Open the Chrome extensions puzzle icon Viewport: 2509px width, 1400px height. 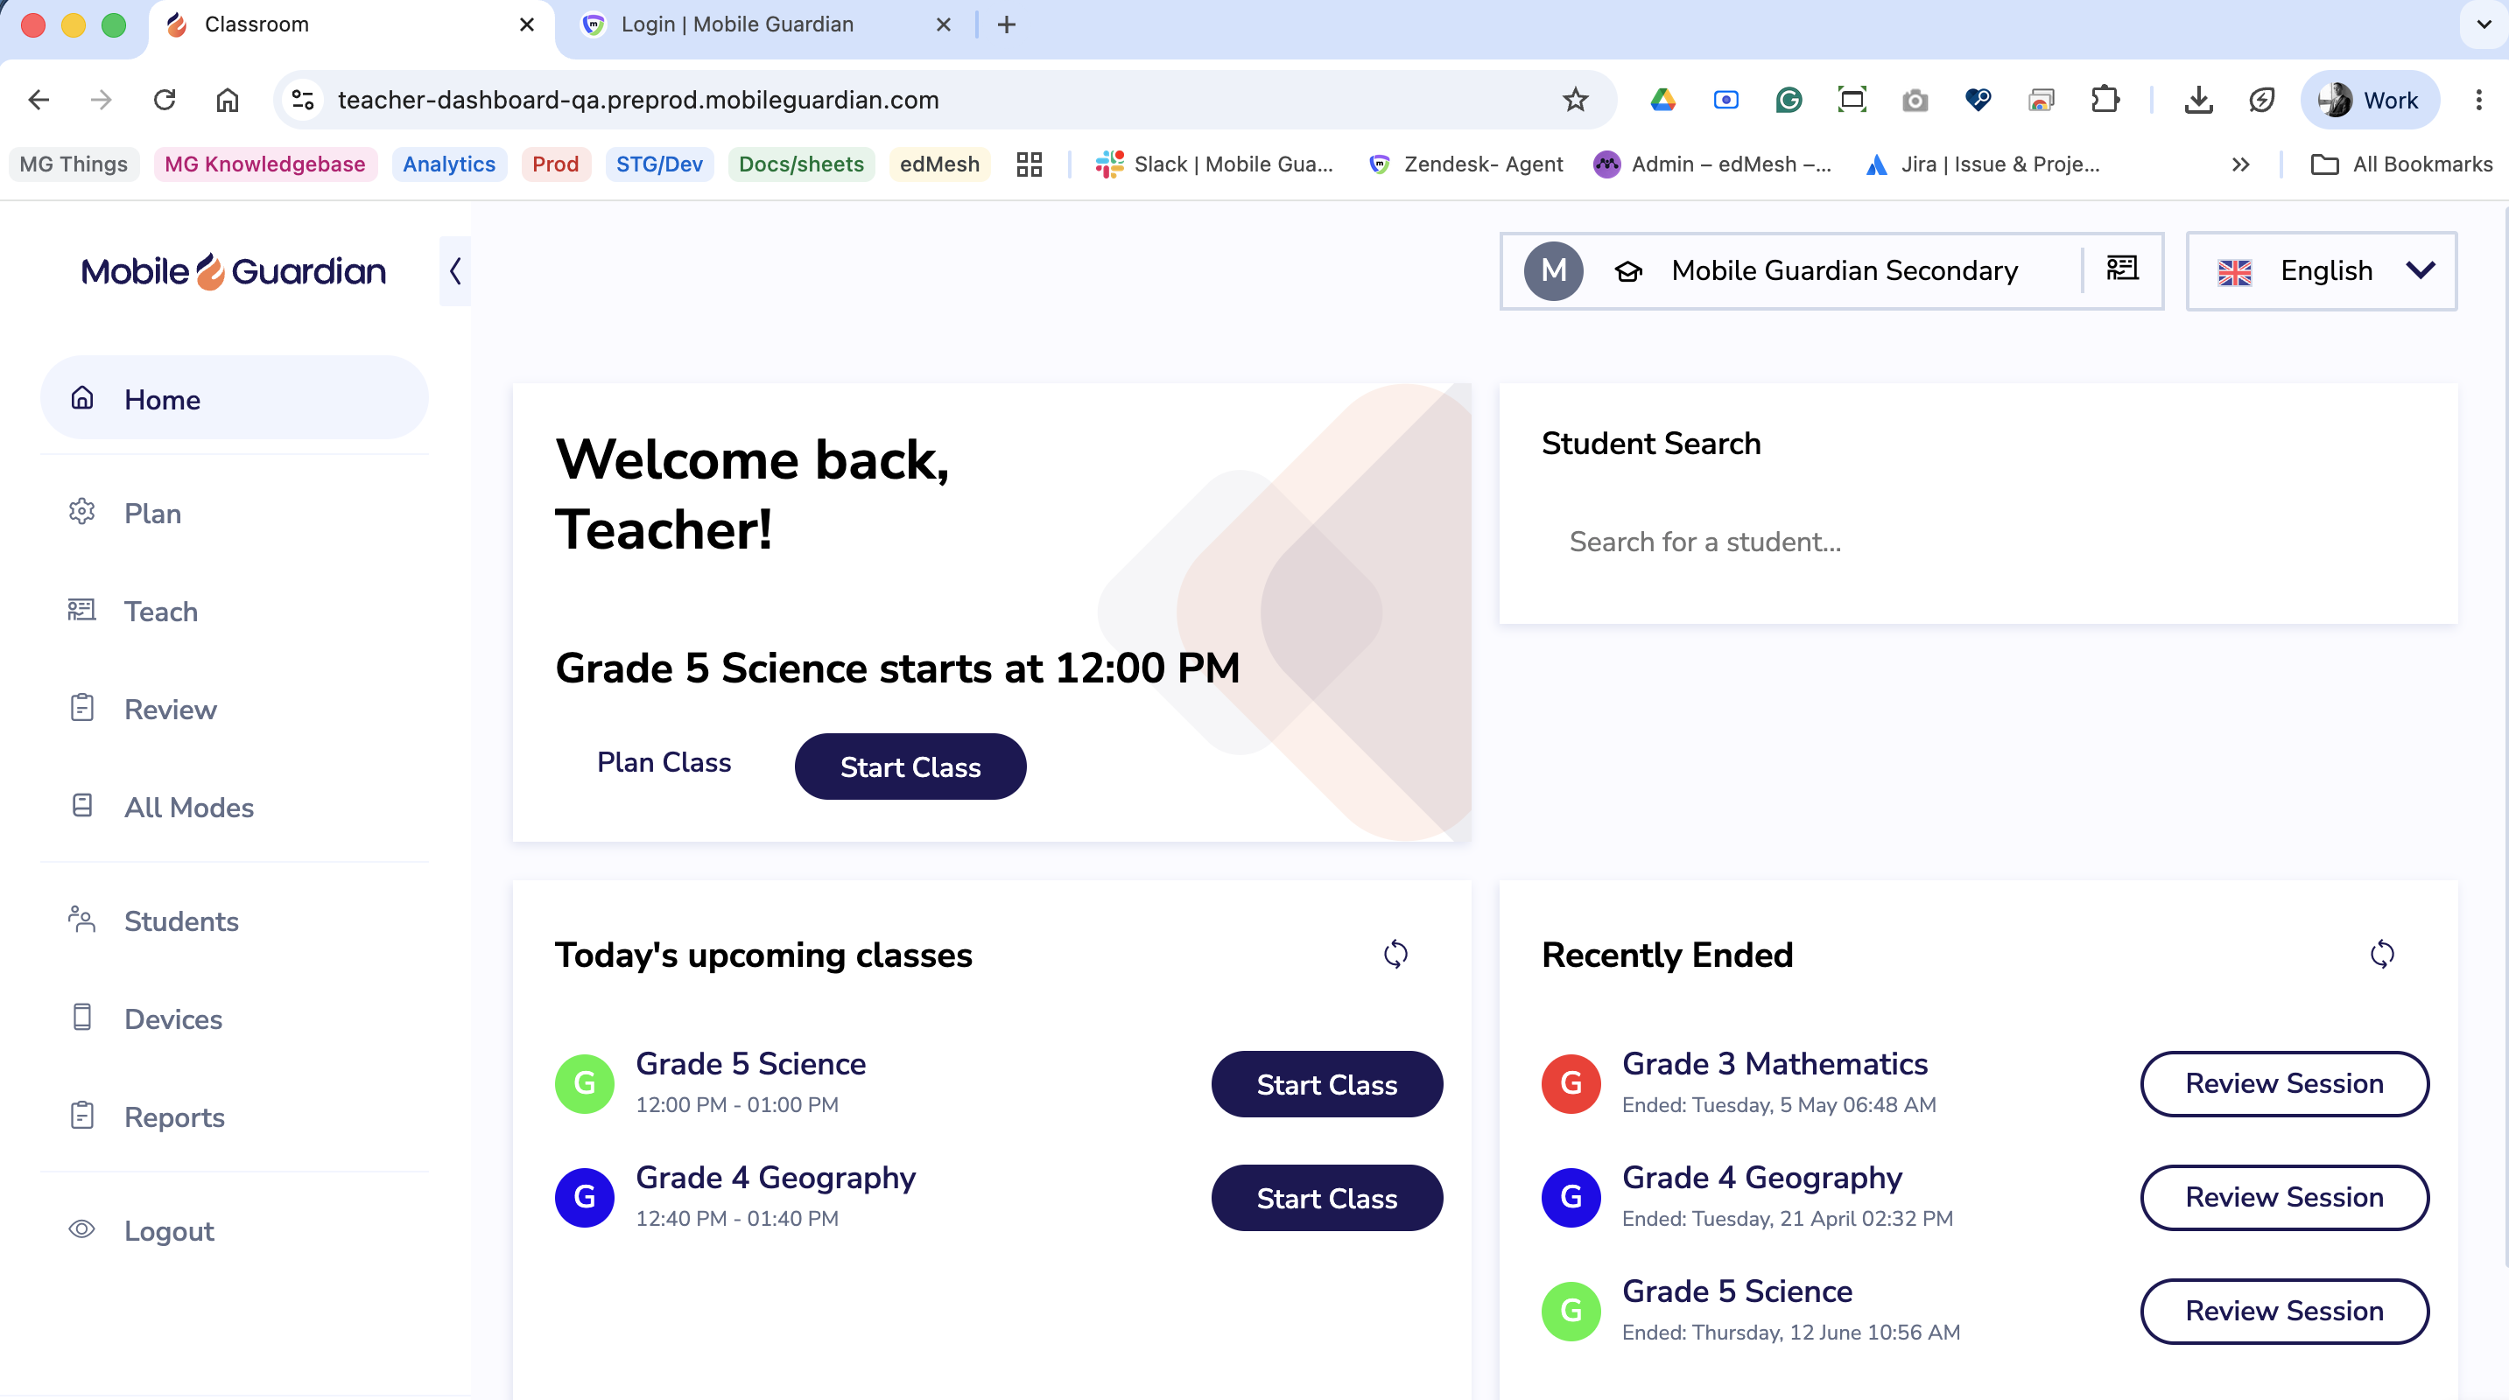[2105, 99]
